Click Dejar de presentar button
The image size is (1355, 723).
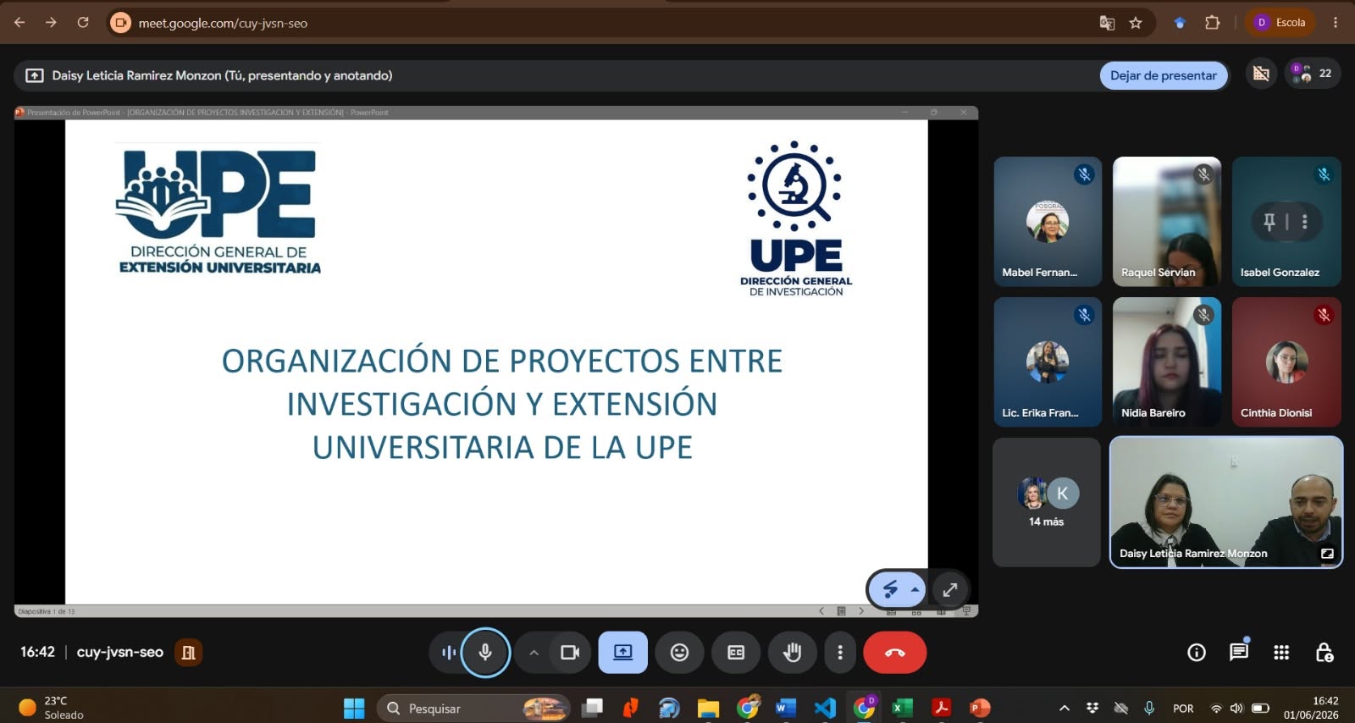click(x=1164, y=75)
